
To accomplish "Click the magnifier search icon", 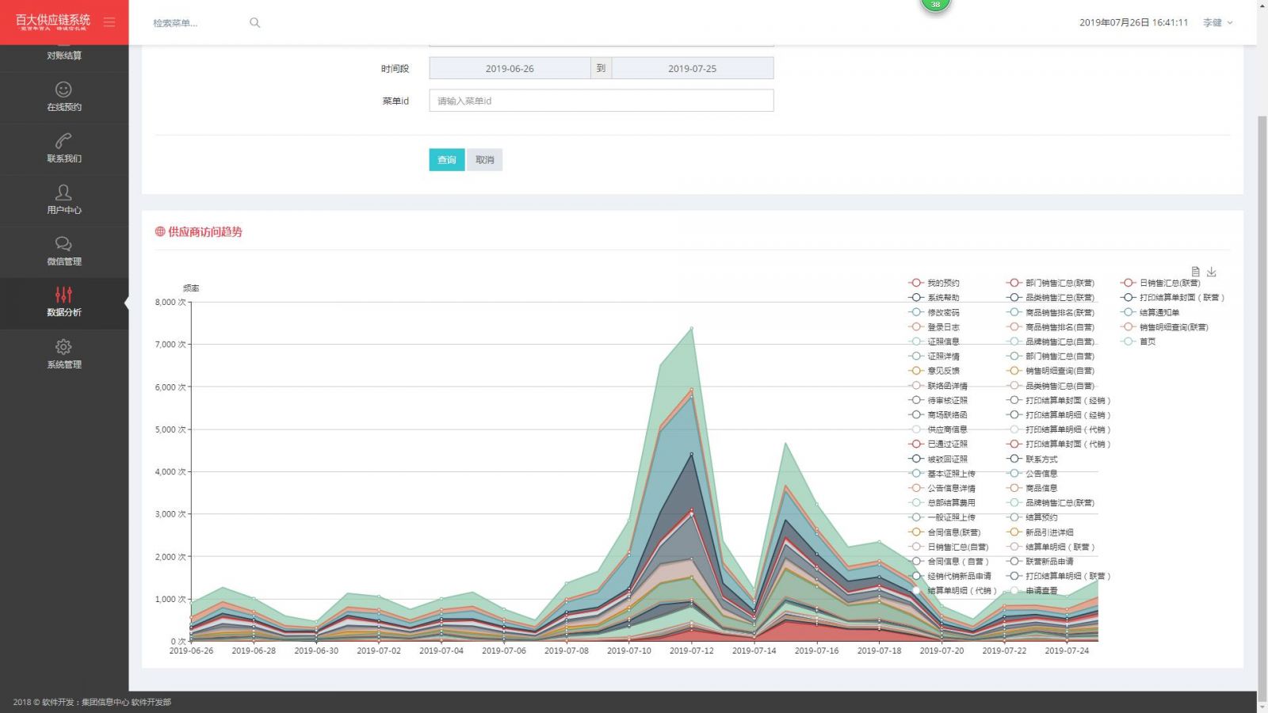I will pyautogui.click(x=254, y=23).
